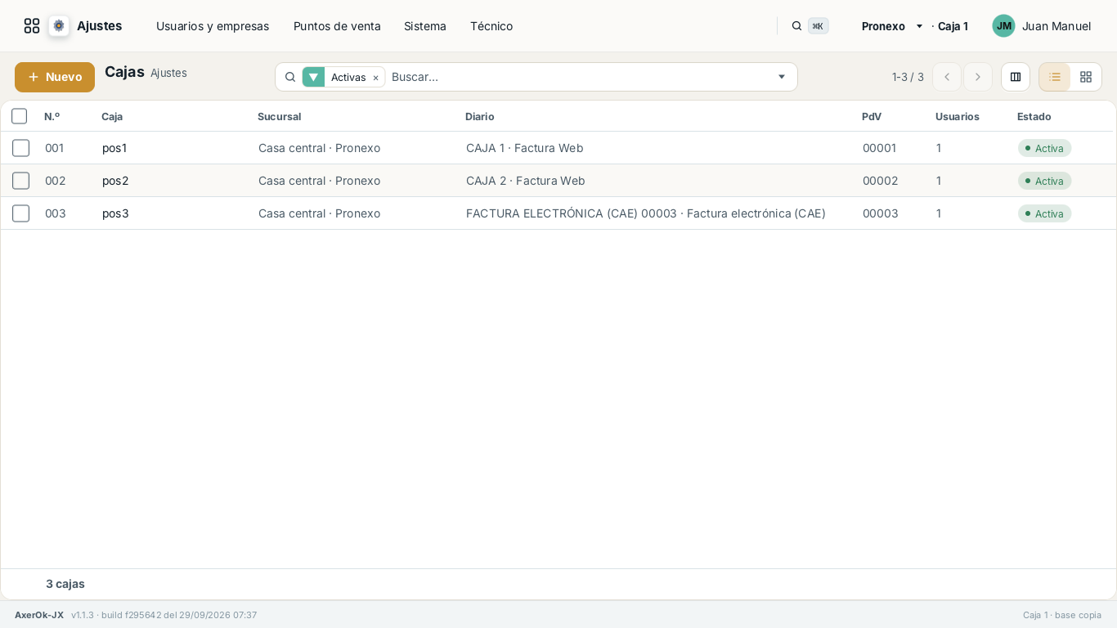Sort by the Diario column header
This screenshot has height=628, width=1117.
coord(480,116)
